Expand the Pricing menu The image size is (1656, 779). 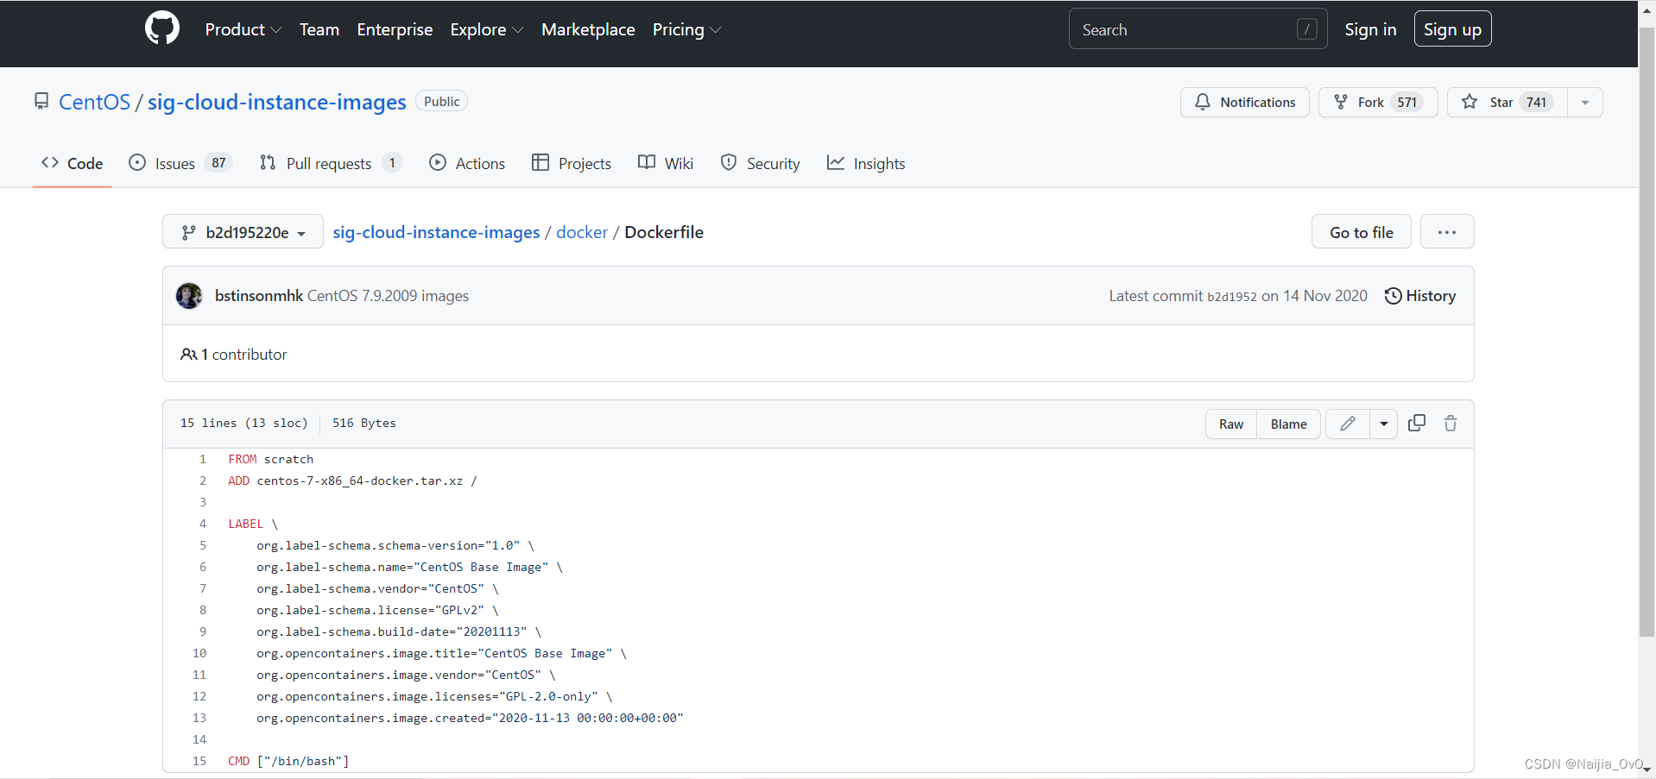click(686, 29)
